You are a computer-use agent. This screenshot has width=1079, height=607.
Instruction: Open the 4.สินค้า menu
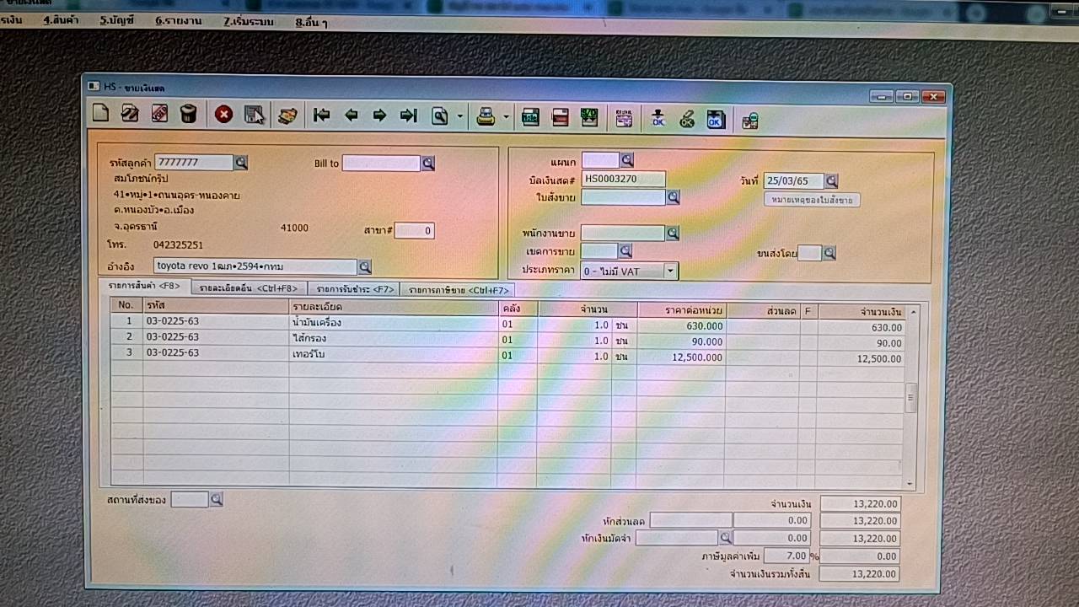point(60,19)
